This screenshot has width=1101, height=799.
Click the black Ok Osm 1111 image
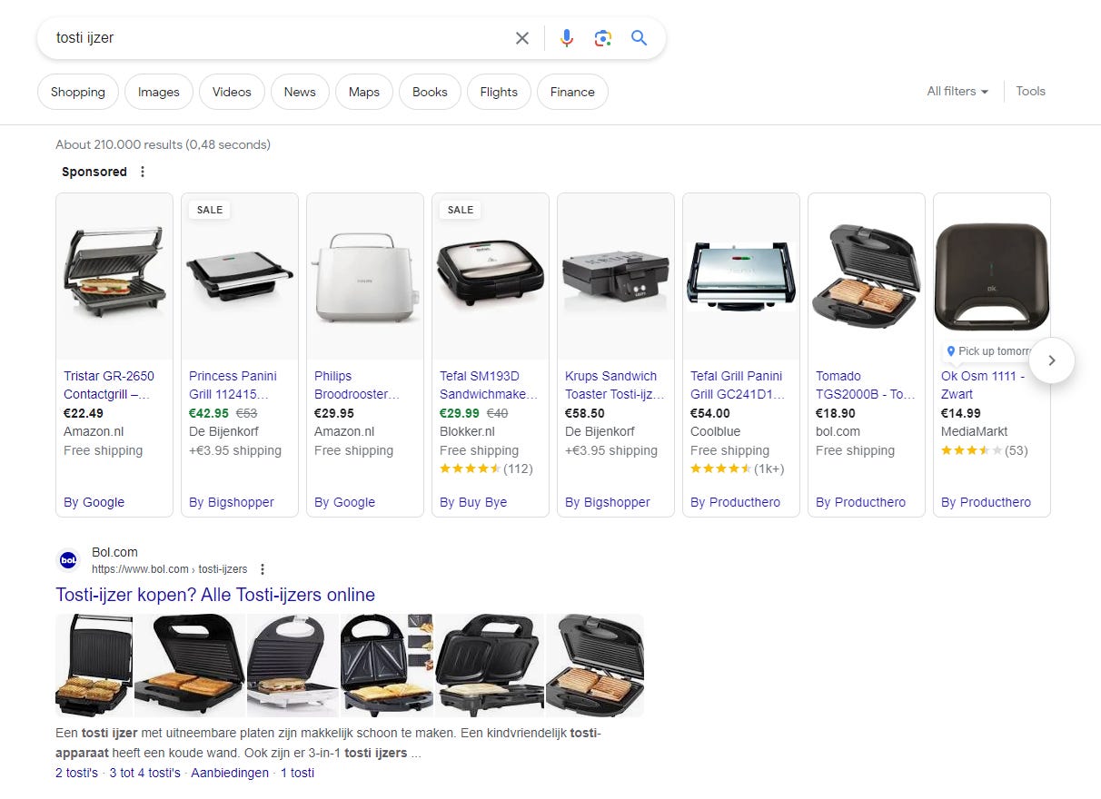(992, 277)
